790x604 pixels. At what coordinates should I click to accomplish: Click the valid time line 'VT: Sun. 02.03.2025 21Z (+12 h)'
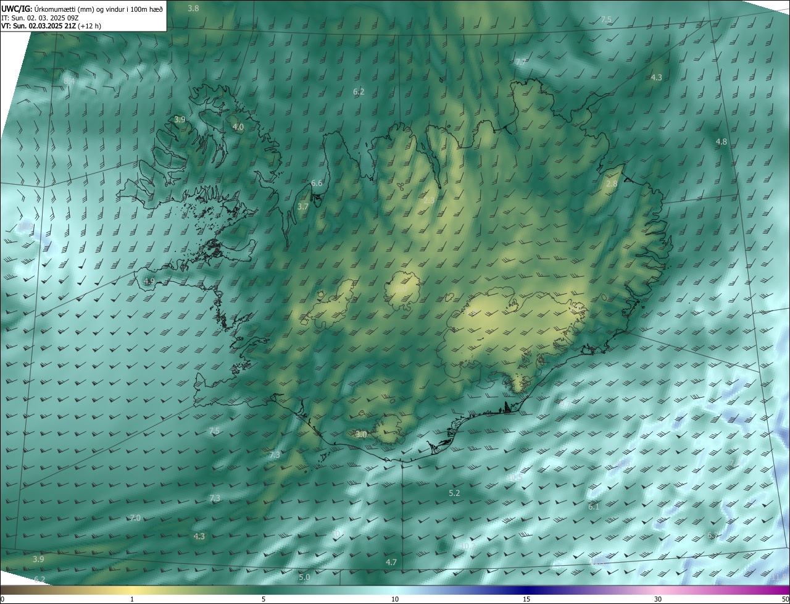click(x=51, y=26)
